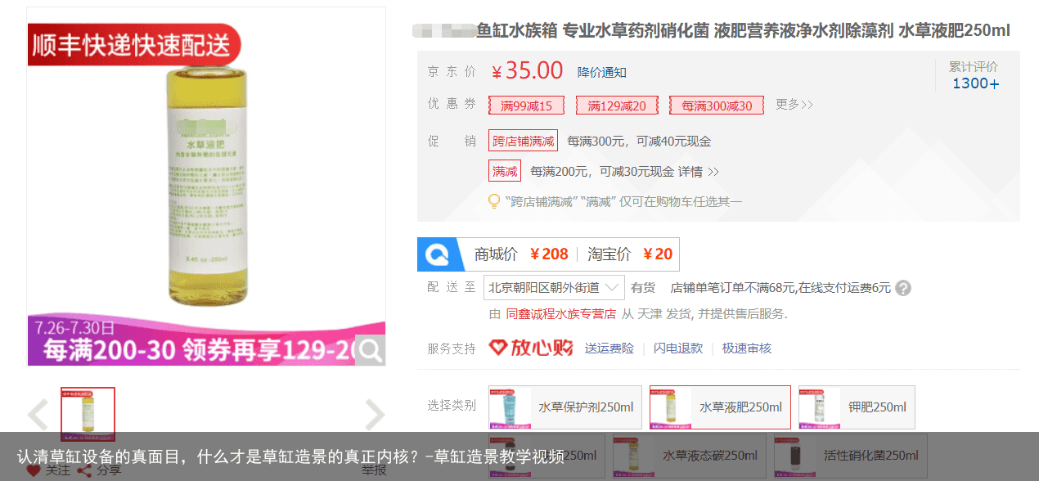The image size is (1039, 481).
Task: Open the 同鑫诚程水族专营店 store link
Action: click(561, 313)
